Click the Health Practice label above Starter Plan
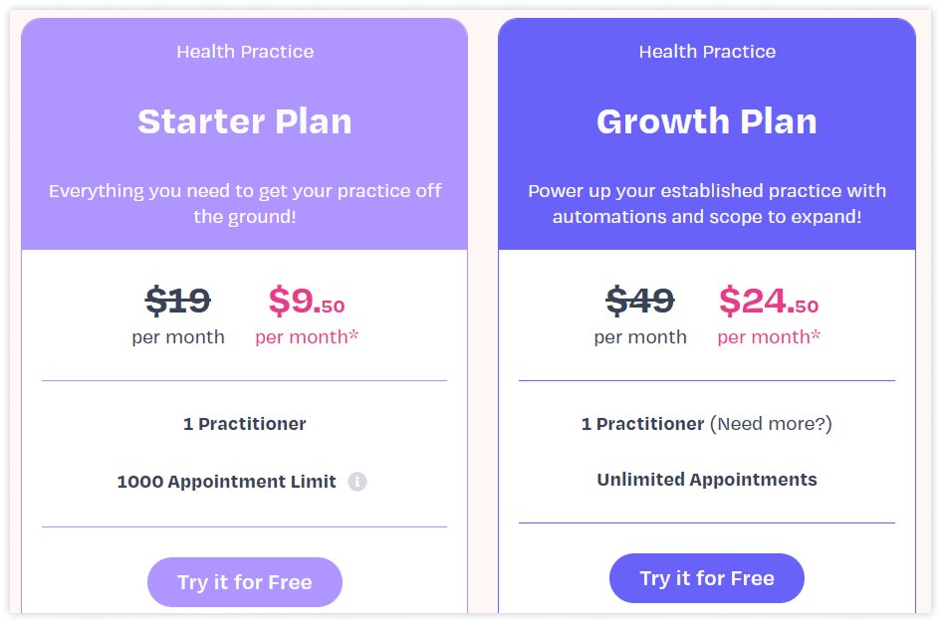Screen dimensions: 941x623 245,52
